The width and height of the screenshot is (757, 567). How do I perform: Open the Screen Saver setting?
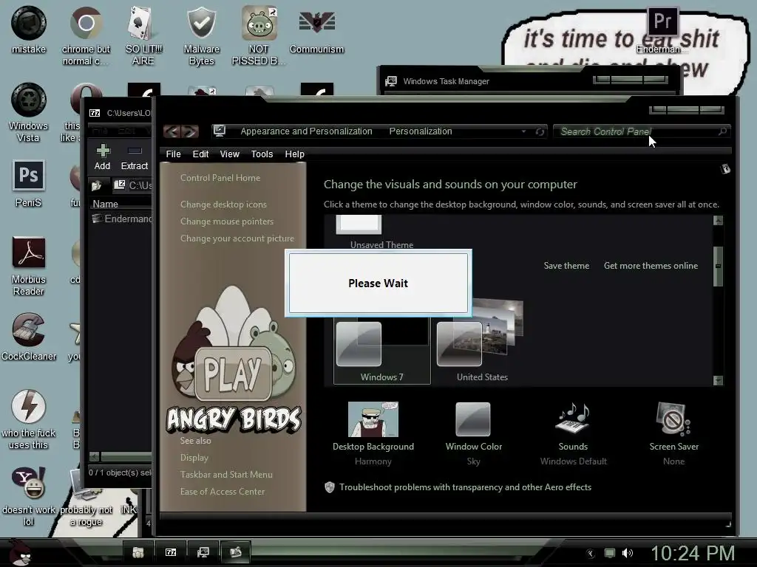(x=674, y=434)
